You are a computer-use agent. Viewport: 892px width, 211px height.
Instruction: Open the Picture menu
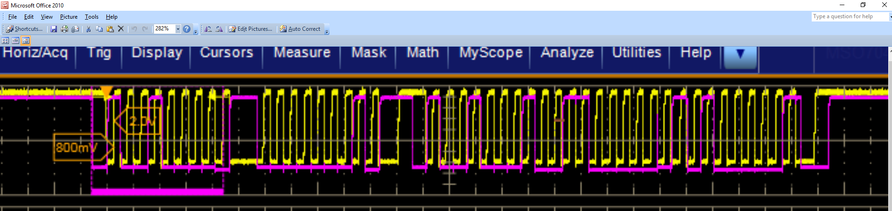coord(69,17)
